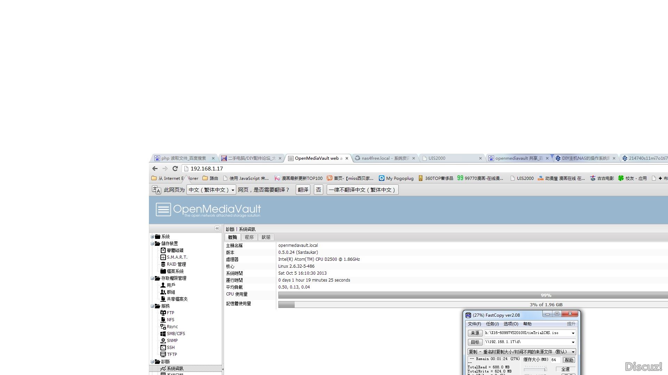Click FastCopy title bar app icon
Screen dimensions: 668x375
click(x=468, y=315)
